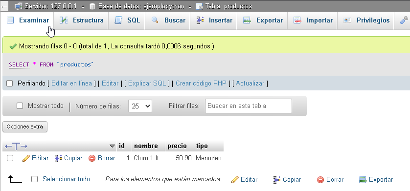Click the Exportar tab icon

[247, 21]
